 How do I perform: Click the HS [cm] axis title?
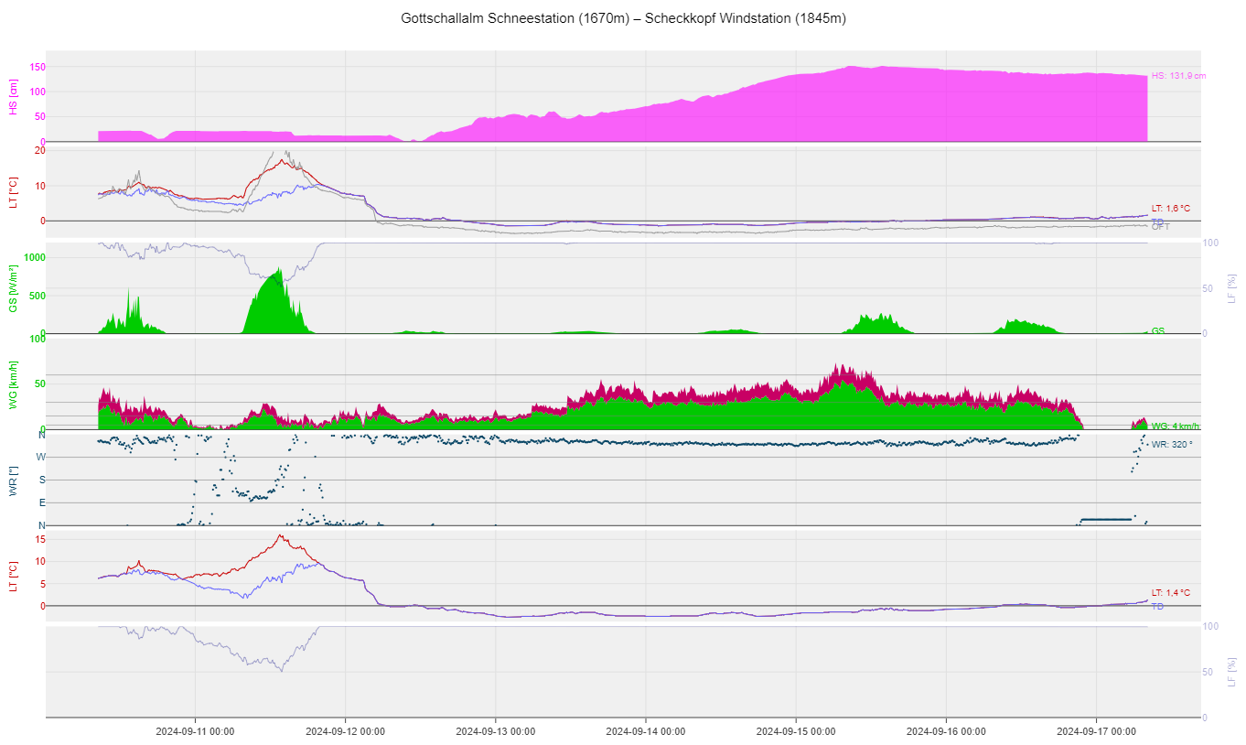point(13,97)
